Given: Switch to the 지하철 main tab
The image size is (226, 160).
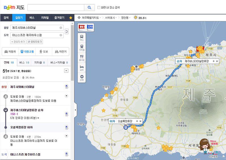Looking at the screenshot, I should 45,18.
